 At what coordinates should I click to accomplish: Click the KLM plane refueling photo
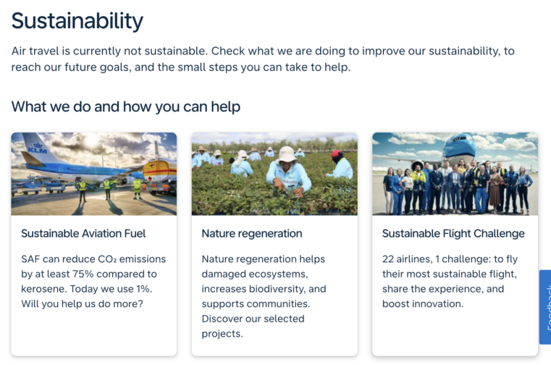click(94, 174)
